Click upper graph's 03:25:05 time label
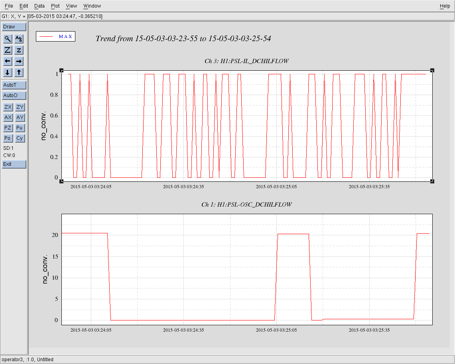The width and height of the screenshot is (455, 364). (x=276, y=187)
